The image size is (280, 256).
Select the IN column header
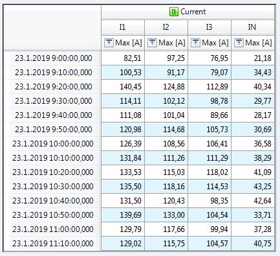click(x=253, y=27)
